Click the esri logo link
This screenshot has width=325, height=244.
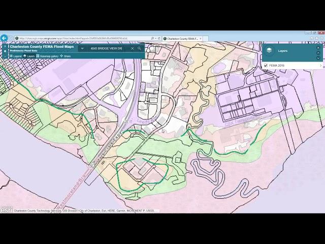click(x=7, y=210)
